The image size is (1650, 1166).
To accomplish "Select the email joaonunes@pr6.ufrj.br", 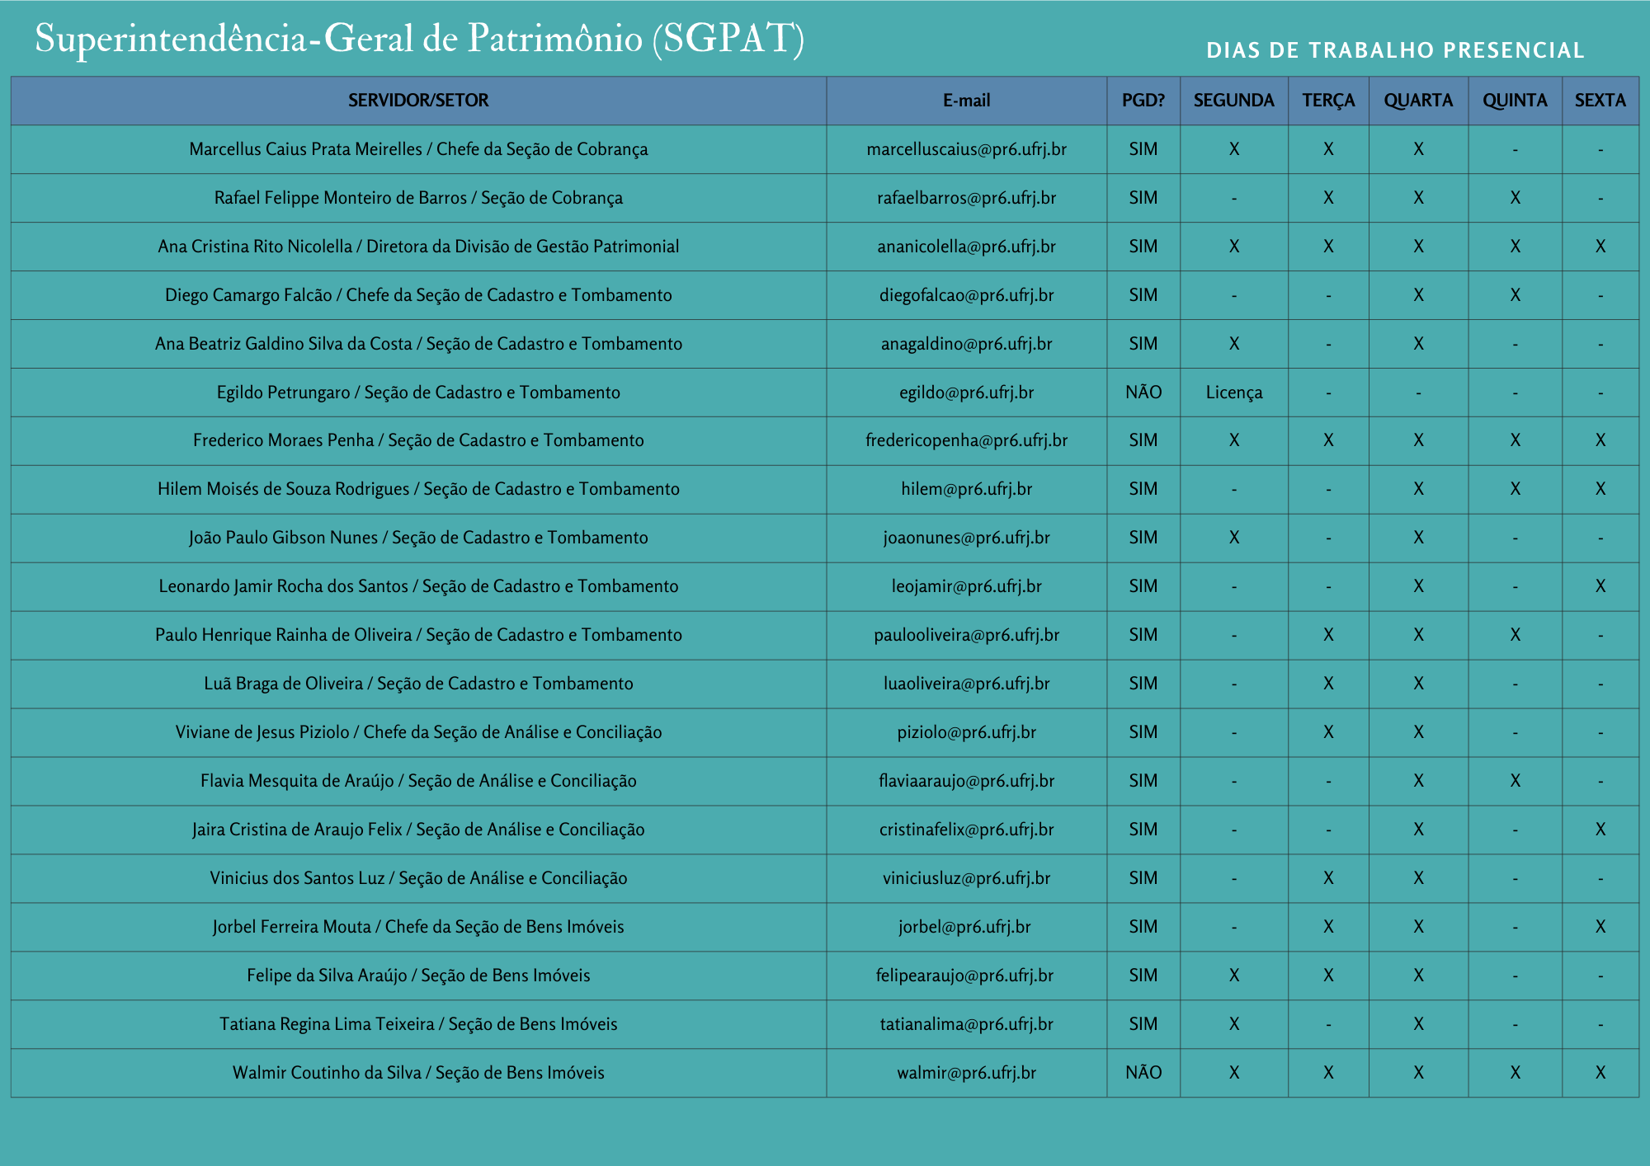I will pyautogui.click(x=966, y=538).
